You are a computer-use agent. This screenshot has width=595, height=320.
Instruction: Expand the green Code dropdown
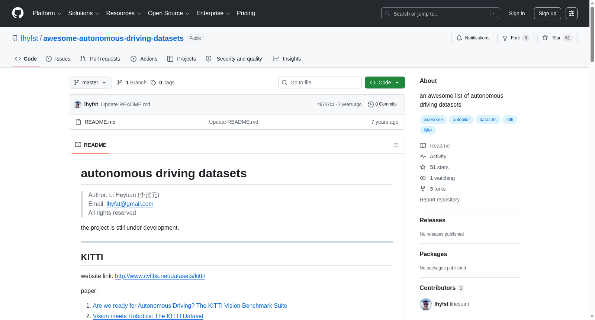coord(385,83)
